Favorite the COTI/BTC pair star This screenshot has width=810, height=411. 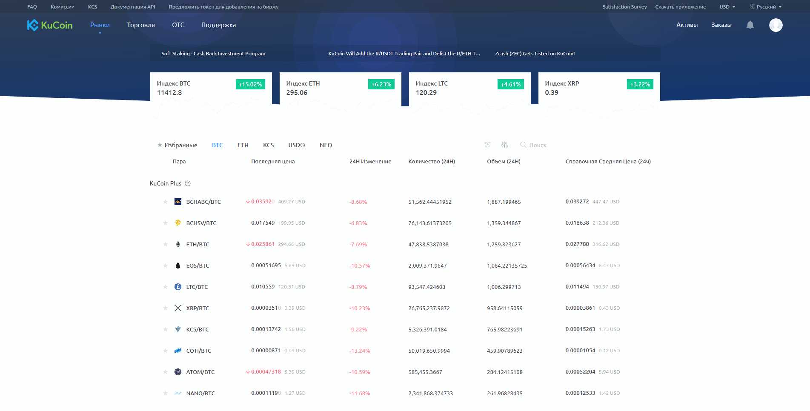pos(165,351)
